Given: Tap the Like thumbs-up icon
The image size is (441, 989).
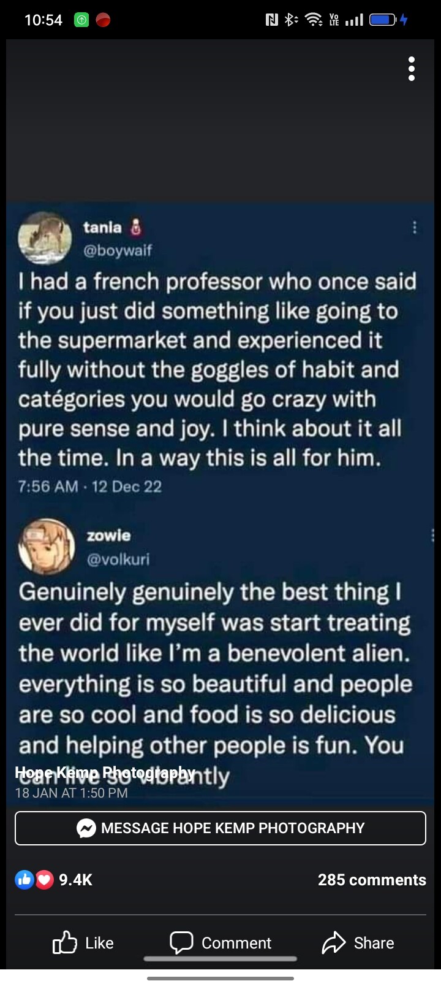Looking at the screenshot, I should 65,942.
